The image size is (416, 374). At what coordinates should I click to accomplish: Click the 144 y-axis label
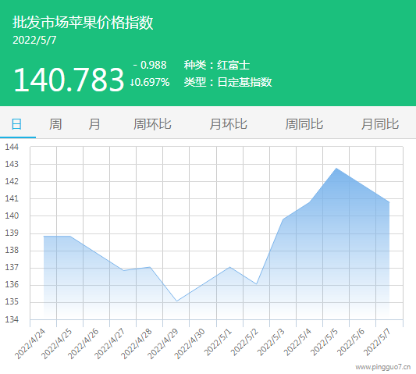[12, 147]
